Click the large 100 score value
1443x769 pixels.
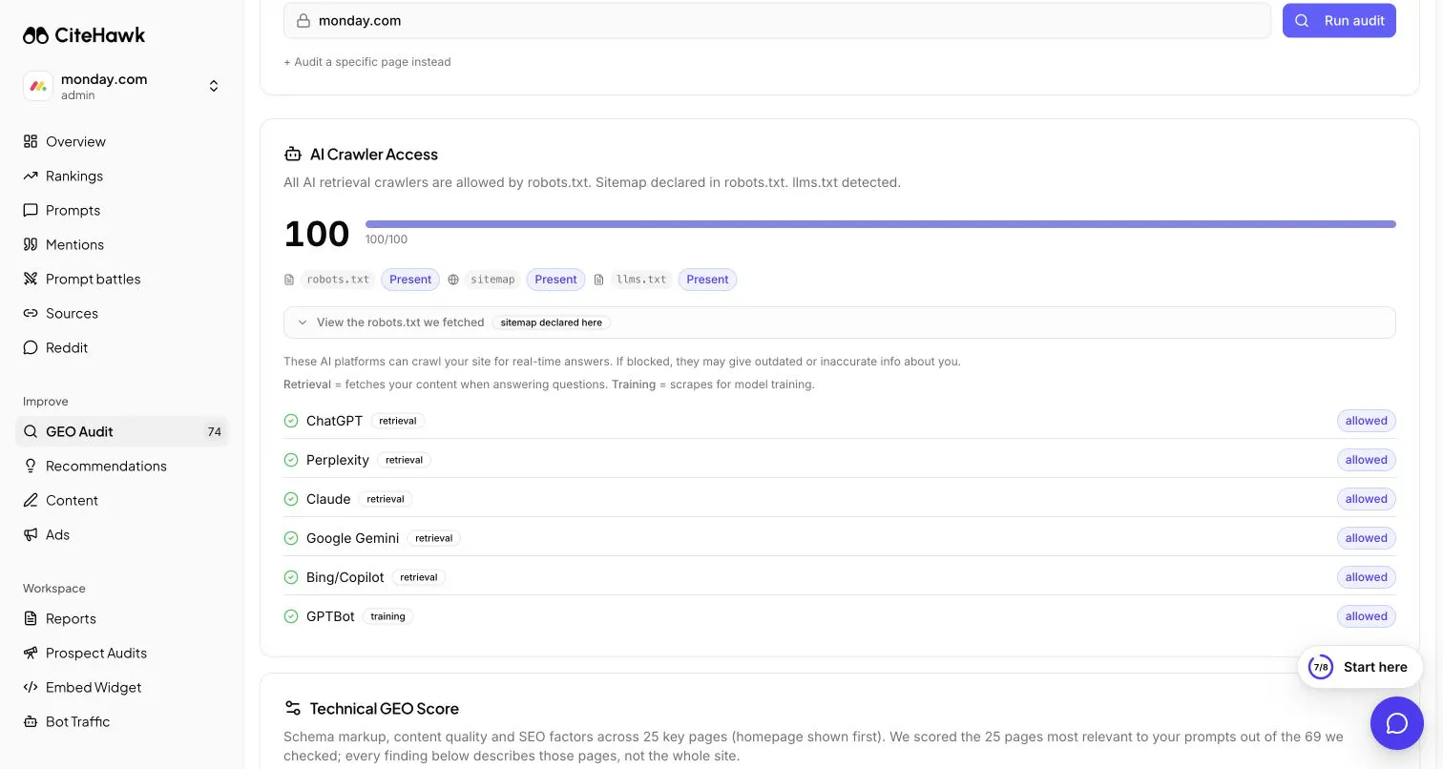[x=317, y=234]
